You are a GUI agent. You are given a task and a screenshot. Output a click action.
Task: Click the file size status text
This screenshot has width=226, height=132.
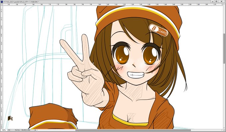point(23,130)
